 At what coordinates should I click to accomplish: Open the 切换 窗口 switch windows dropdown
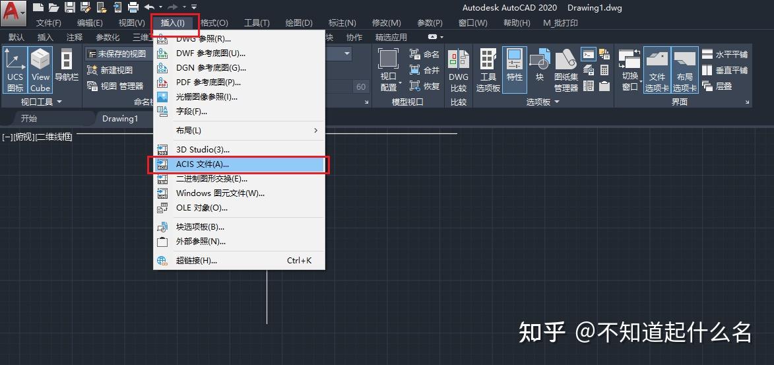(x=630, y=70)
